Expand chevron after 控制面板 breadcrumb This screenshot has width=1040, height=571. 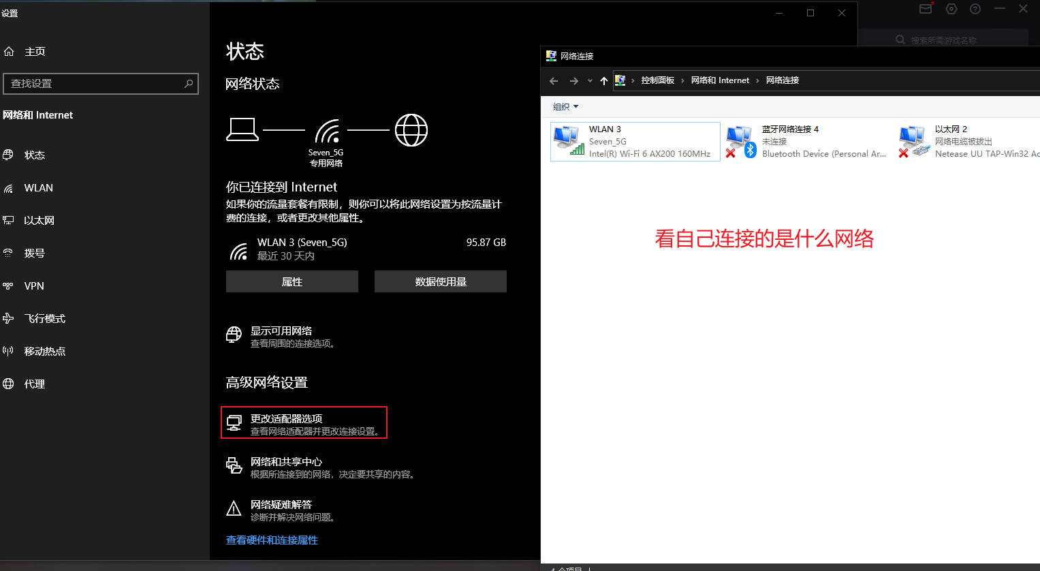coord(682,80)
